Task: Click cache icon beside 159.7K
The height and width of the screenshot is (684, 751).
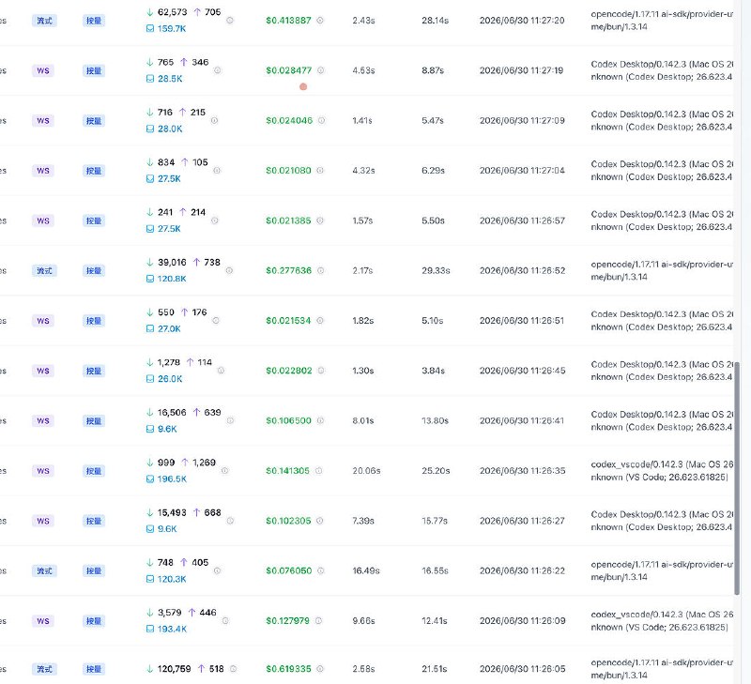Action: click(x=150, y=29)
